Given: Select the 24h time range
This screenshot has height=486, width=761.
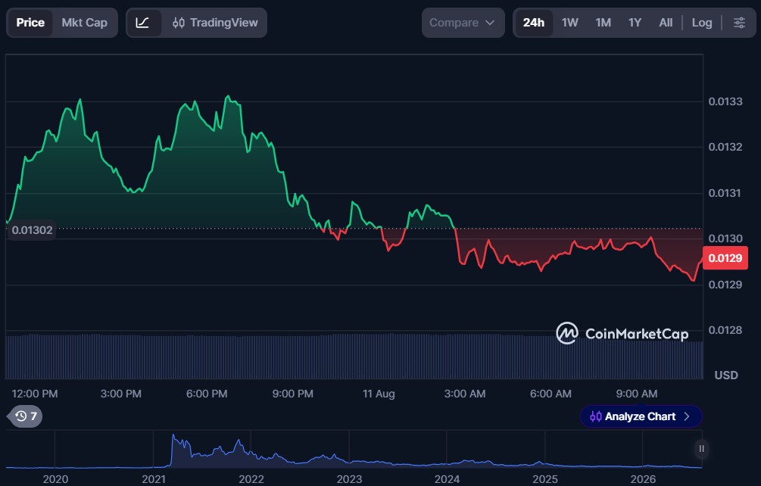Looking at the screenshot, I should click(x=533, y=23).
